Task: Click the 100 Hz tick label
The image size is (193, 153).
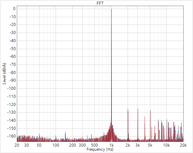Action: click(x=56, y=145)
